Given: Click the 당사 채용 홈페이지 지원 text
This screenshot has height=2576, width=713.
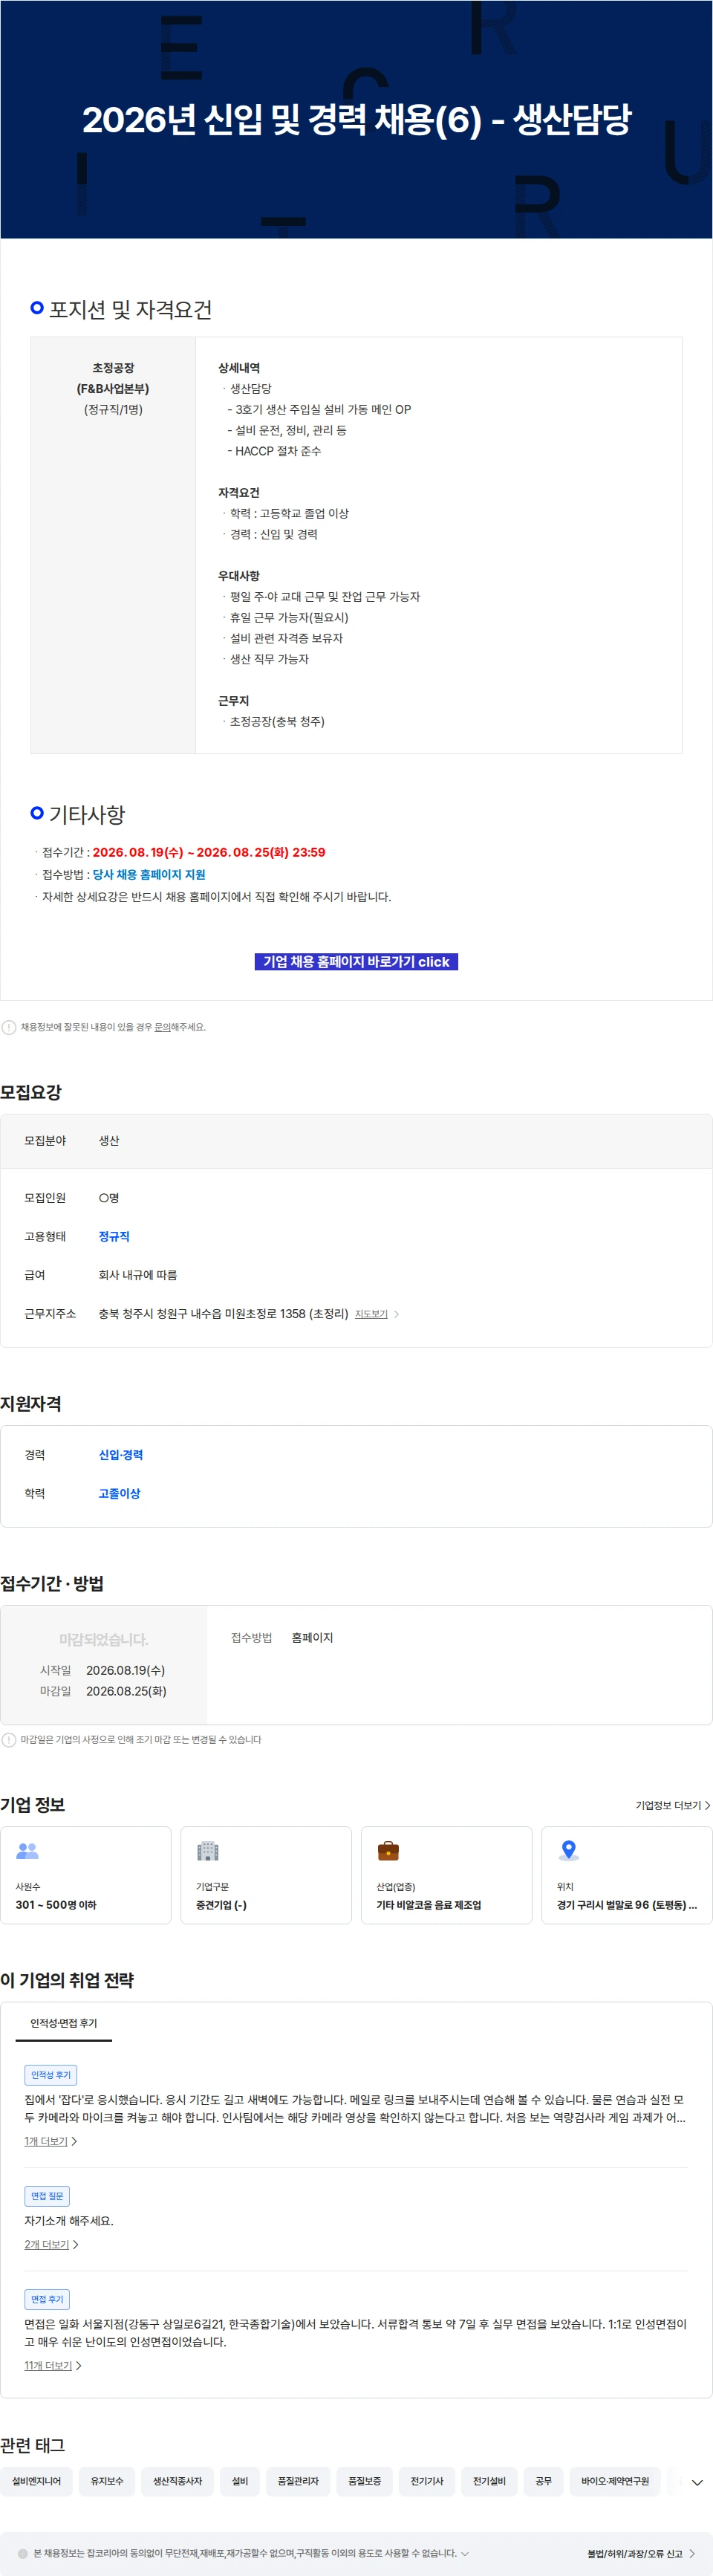Looking at the screenshot, I should point(149,875).
